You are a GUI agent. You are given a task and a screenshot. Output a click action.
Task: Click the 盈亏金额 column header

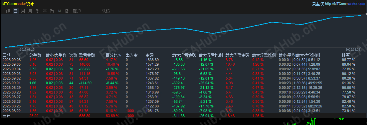pyautogui.click(x=87, y=55)
